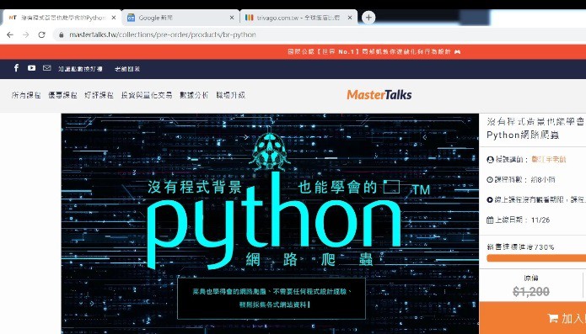
Task: Open 優惠課程 in the site menu
Action: click(x=62, y=95)
